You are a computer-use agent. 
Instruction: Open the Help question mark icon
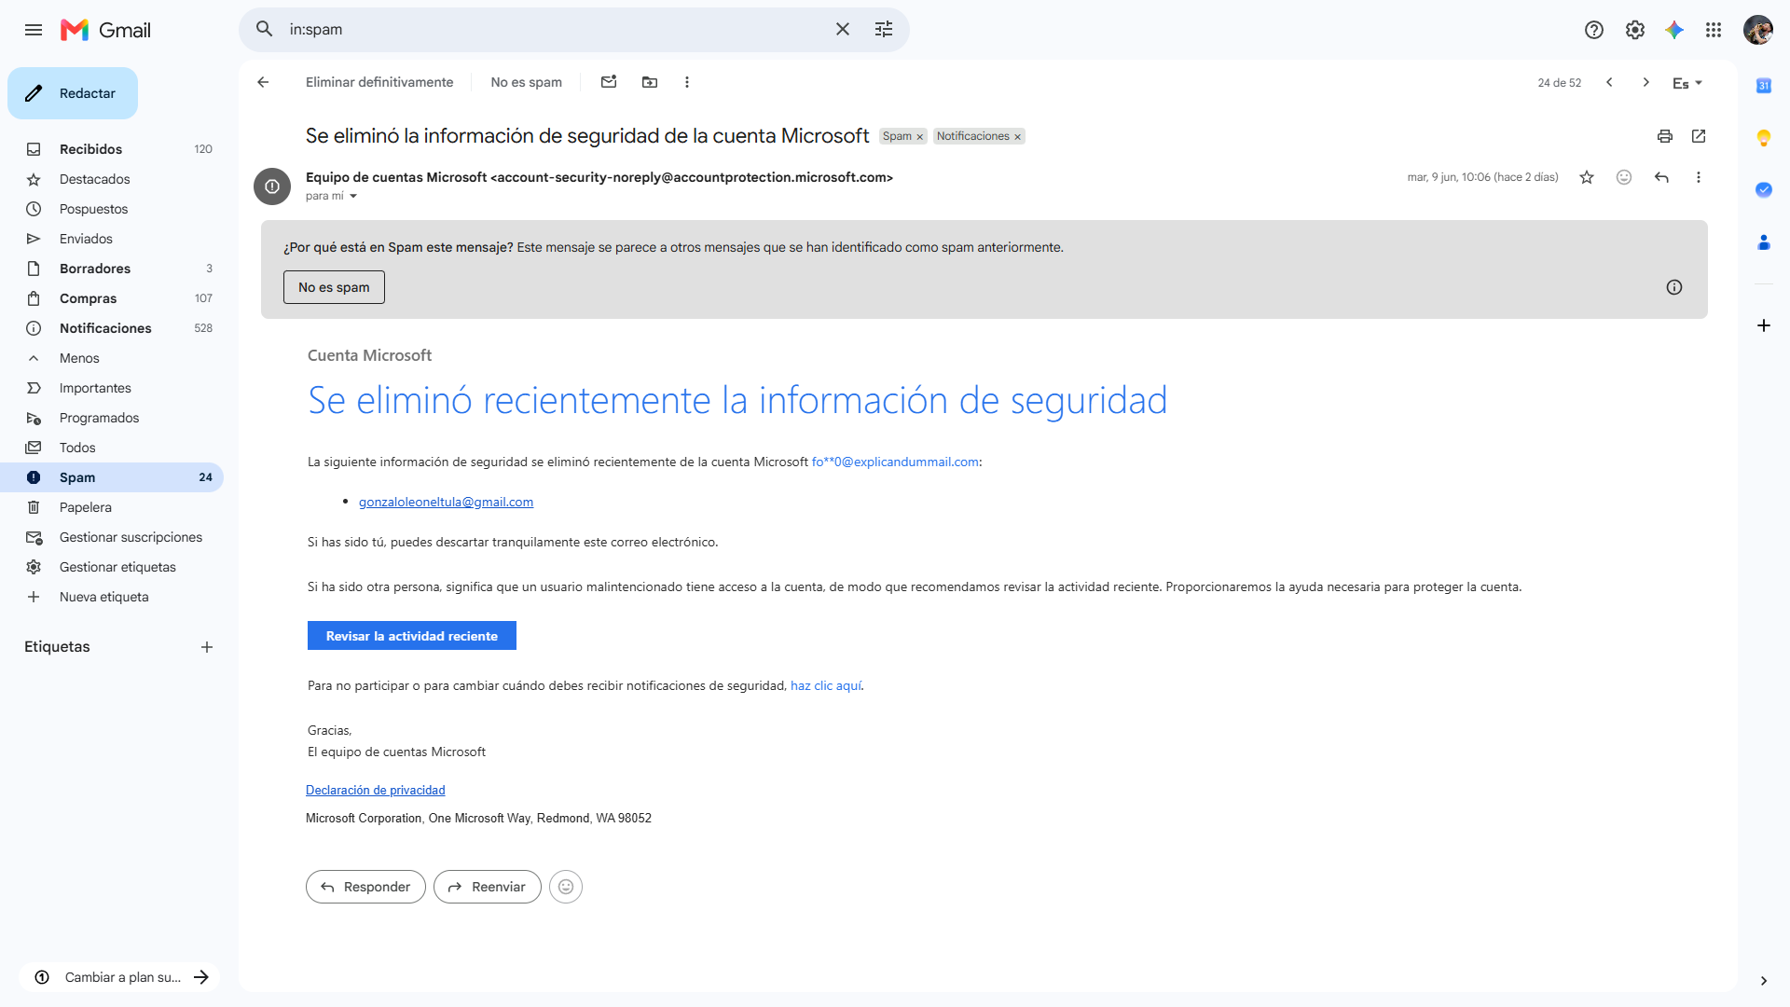pyautogui.click(x=1594, y=30)
